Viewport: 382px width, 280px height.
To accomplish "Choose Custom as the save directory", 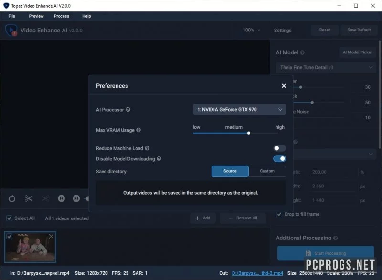I will [x=267, y=171].
